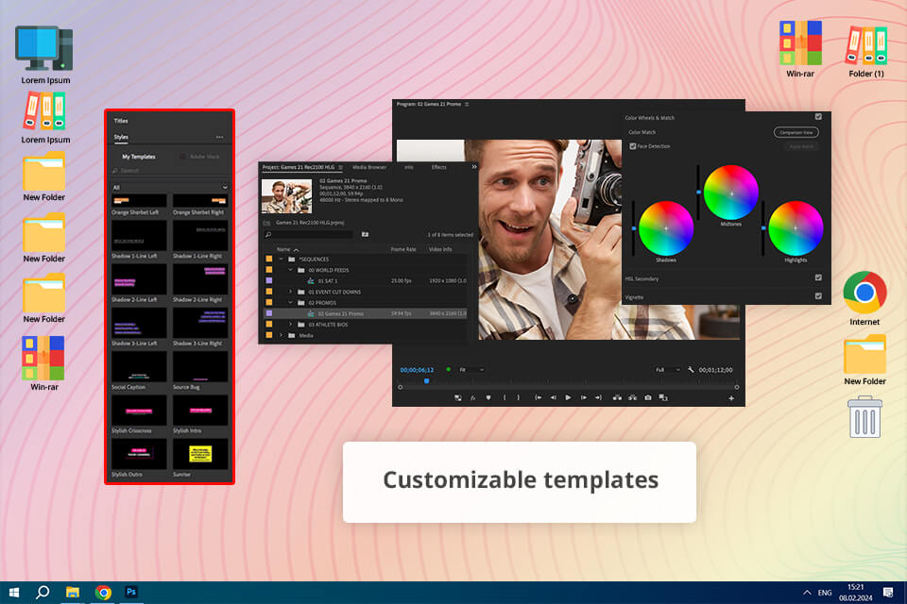Click the Comparison View button
This screenshot has height=604, width=907.
tap(796, 132)
